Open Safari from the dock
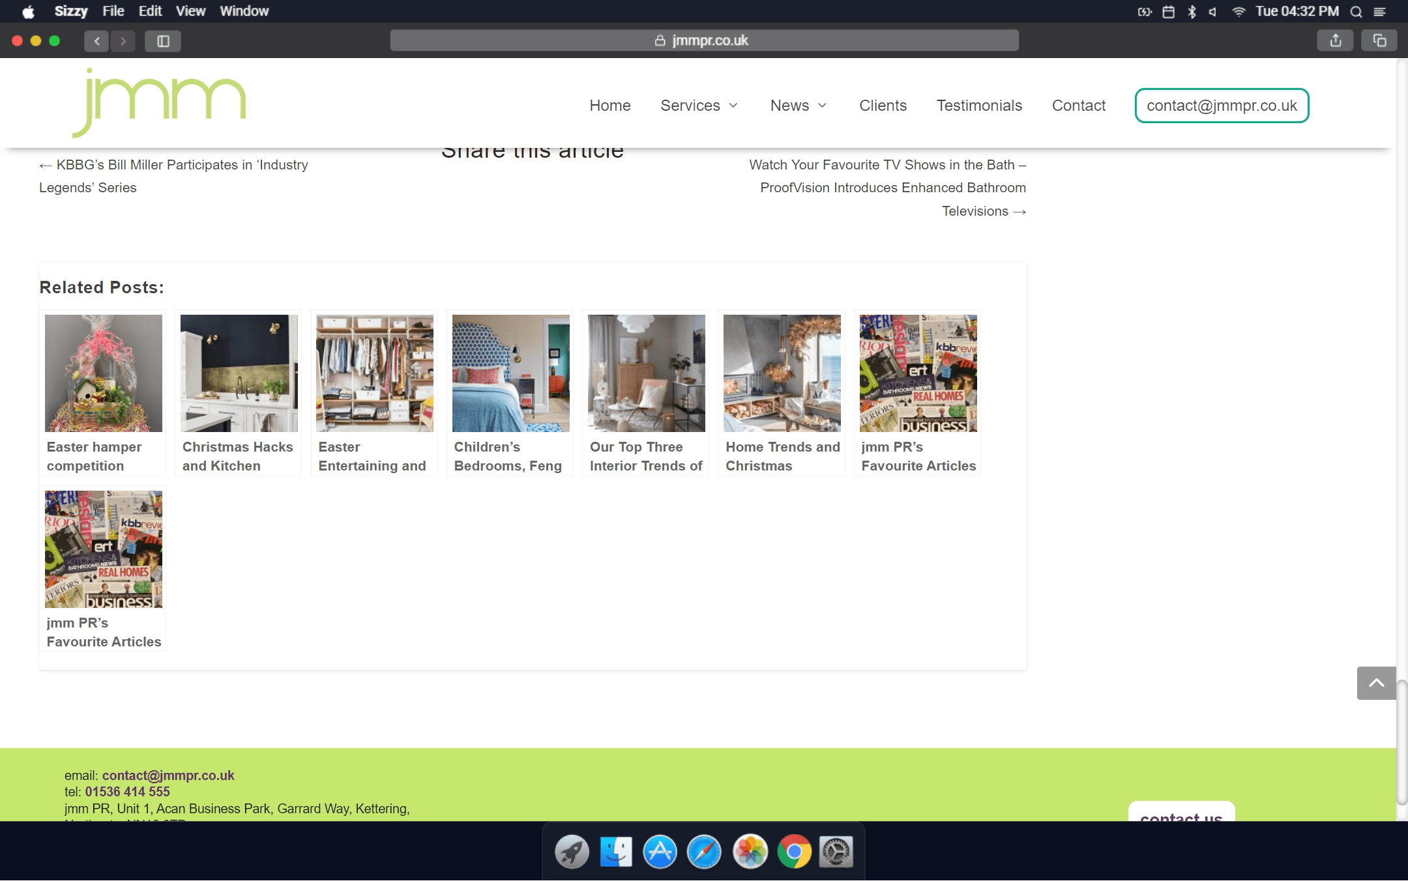The height and width of the screenshot is (881, 1408). [704, 852]
